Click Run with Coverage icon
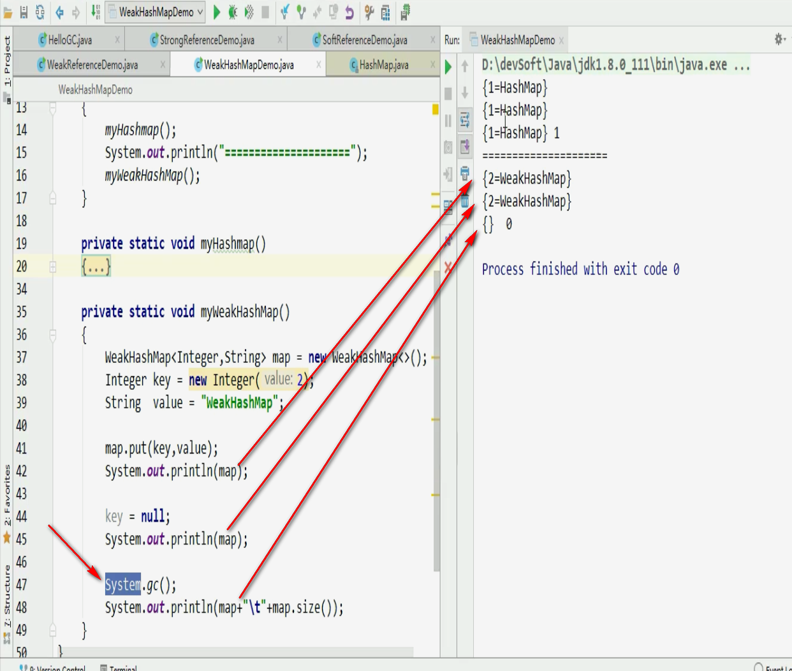Screen dimensions: 792x671 pos(249,11)
